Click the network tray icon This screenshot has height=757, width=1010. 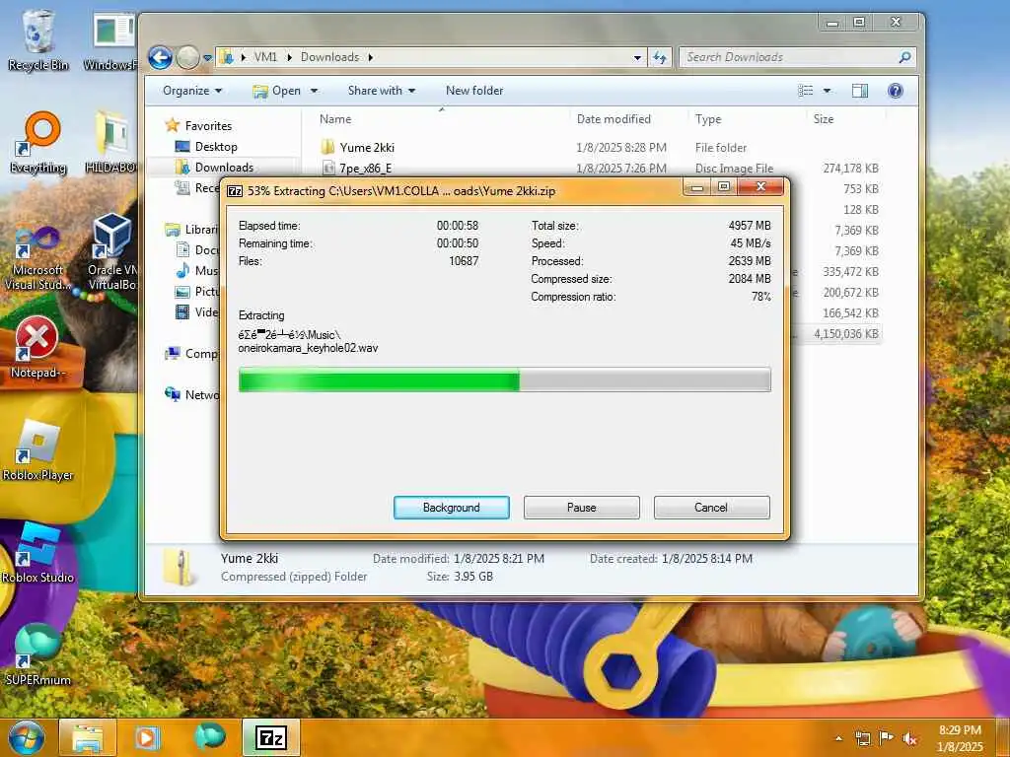click(x=862, y=738)
